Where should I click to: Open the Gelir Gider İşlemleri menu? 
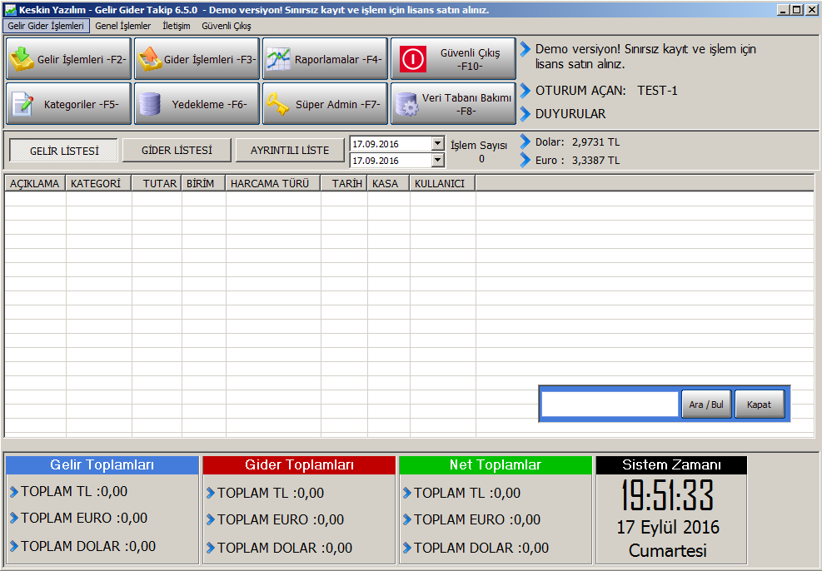tap(46, 26)
